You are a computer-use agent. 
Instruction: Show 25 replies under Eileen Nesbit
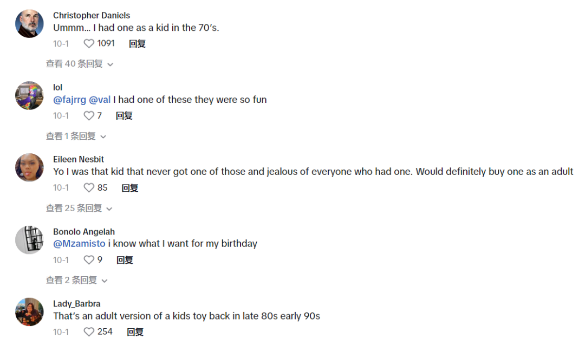click(79, 208)
